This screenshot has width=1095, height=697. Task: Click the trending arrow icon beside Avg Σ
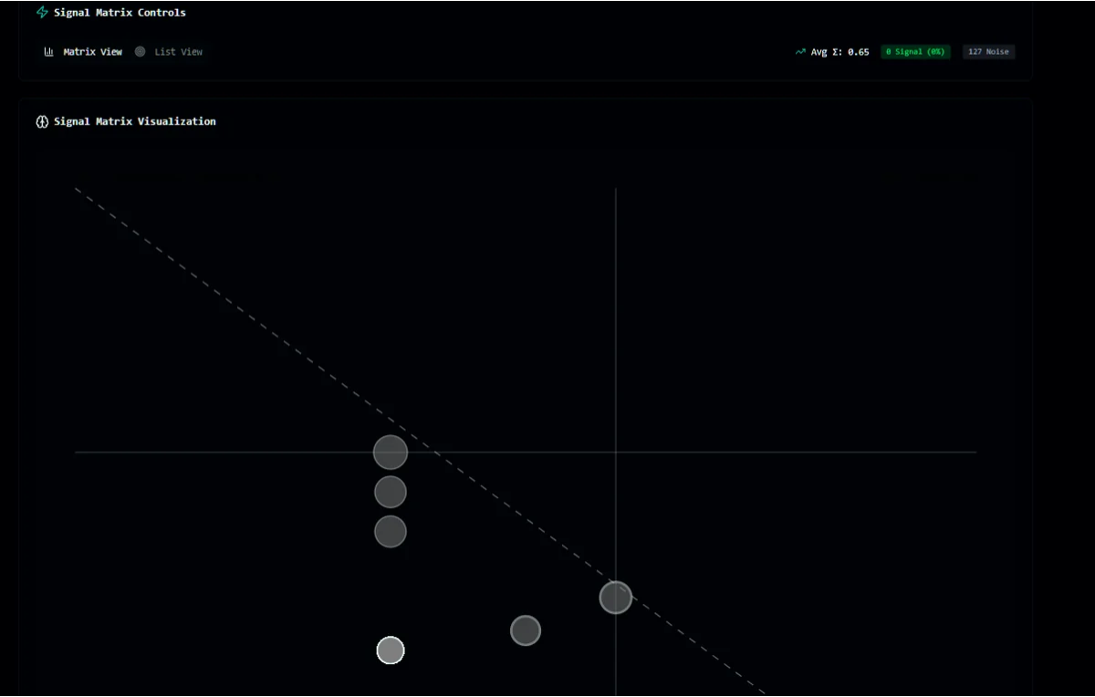800,52
